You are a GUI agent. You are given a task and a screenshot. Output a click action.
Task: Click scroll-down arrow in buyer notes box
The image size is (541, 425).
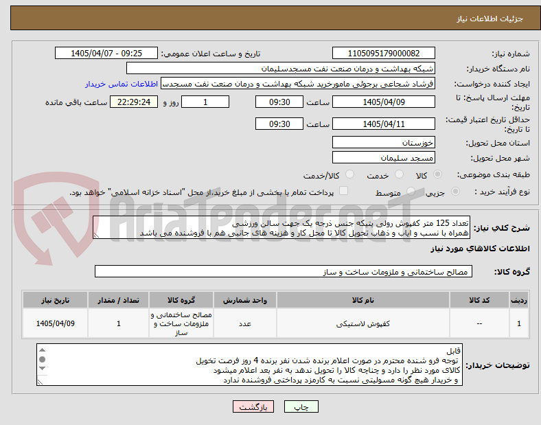click(42, 369)
